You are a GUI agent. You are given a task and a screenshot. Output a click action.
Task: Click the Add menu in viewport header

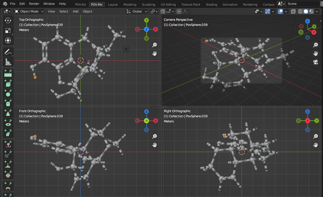tap(75, 11)
